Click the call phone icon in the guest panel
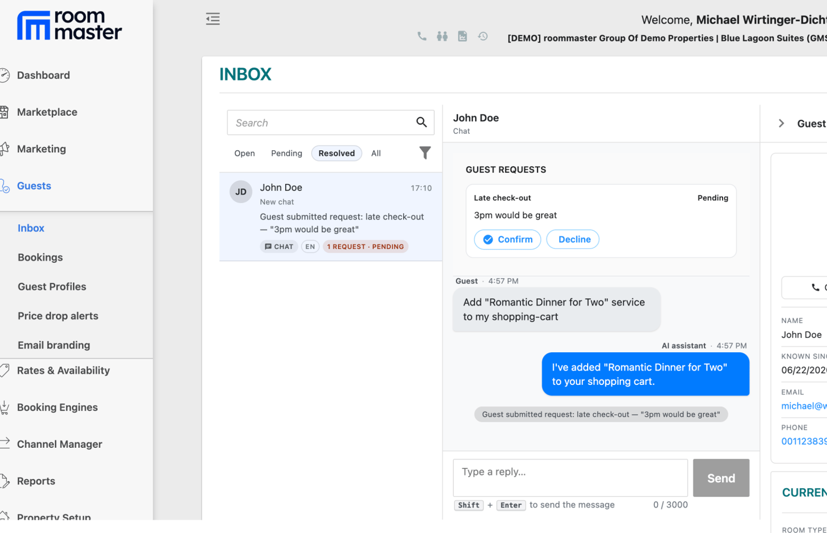Image resolution: width=827 pixels, height=533 pixels. tap(816, 288)
